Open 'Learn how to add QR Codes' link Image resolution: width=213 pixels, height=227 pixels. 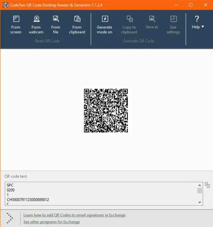tap(75, 215)
